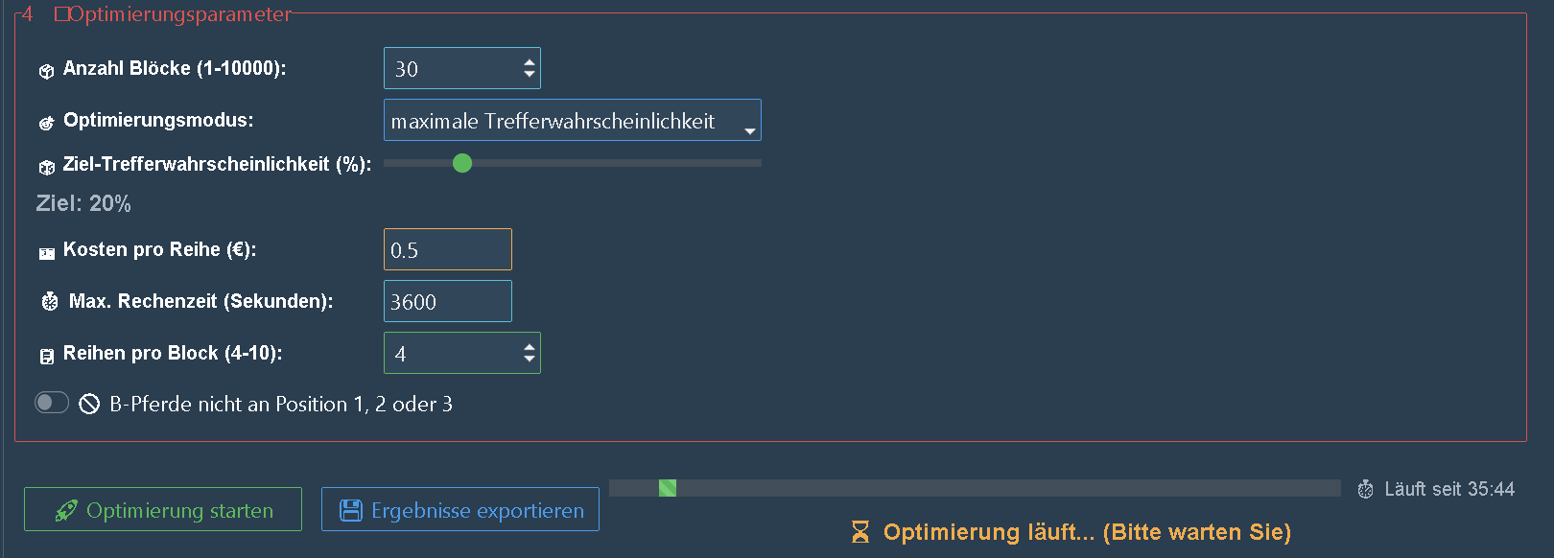Click the money icon beside Kosten pro Reihe
The image size is (1554, 558).
pyautogui.click(x=46, y=253)
